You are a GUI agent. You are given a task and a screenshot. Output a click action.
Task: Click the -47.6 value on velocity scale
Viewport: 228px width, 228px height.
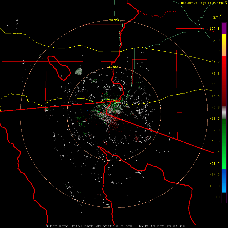tap(215, 141)
